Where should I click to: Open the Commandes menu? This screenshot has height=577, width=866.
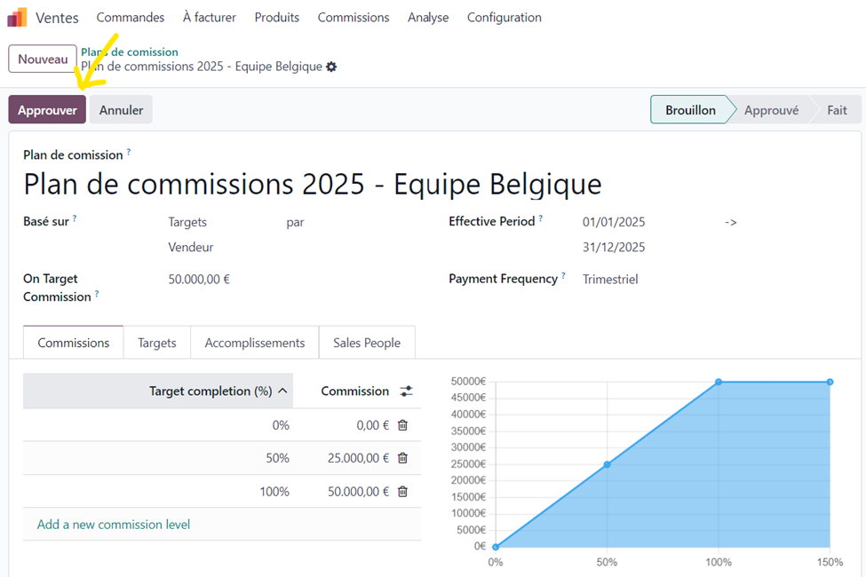pos(131,18)
